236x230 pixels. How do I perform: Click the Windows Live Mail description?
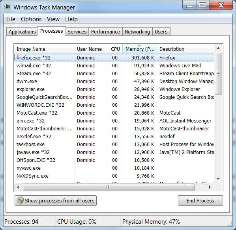[x=180, y=66]
